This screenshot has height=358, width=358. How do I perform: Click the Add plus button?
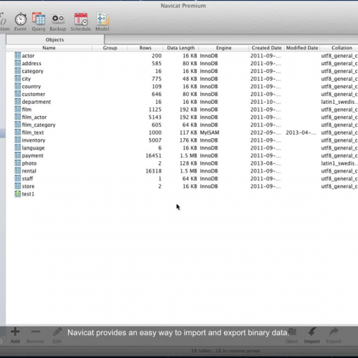click(x=15, y=335)
